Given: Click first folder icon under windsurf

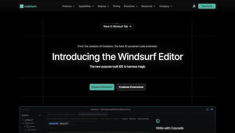Looking at the screenshot, I should (27, 123).
